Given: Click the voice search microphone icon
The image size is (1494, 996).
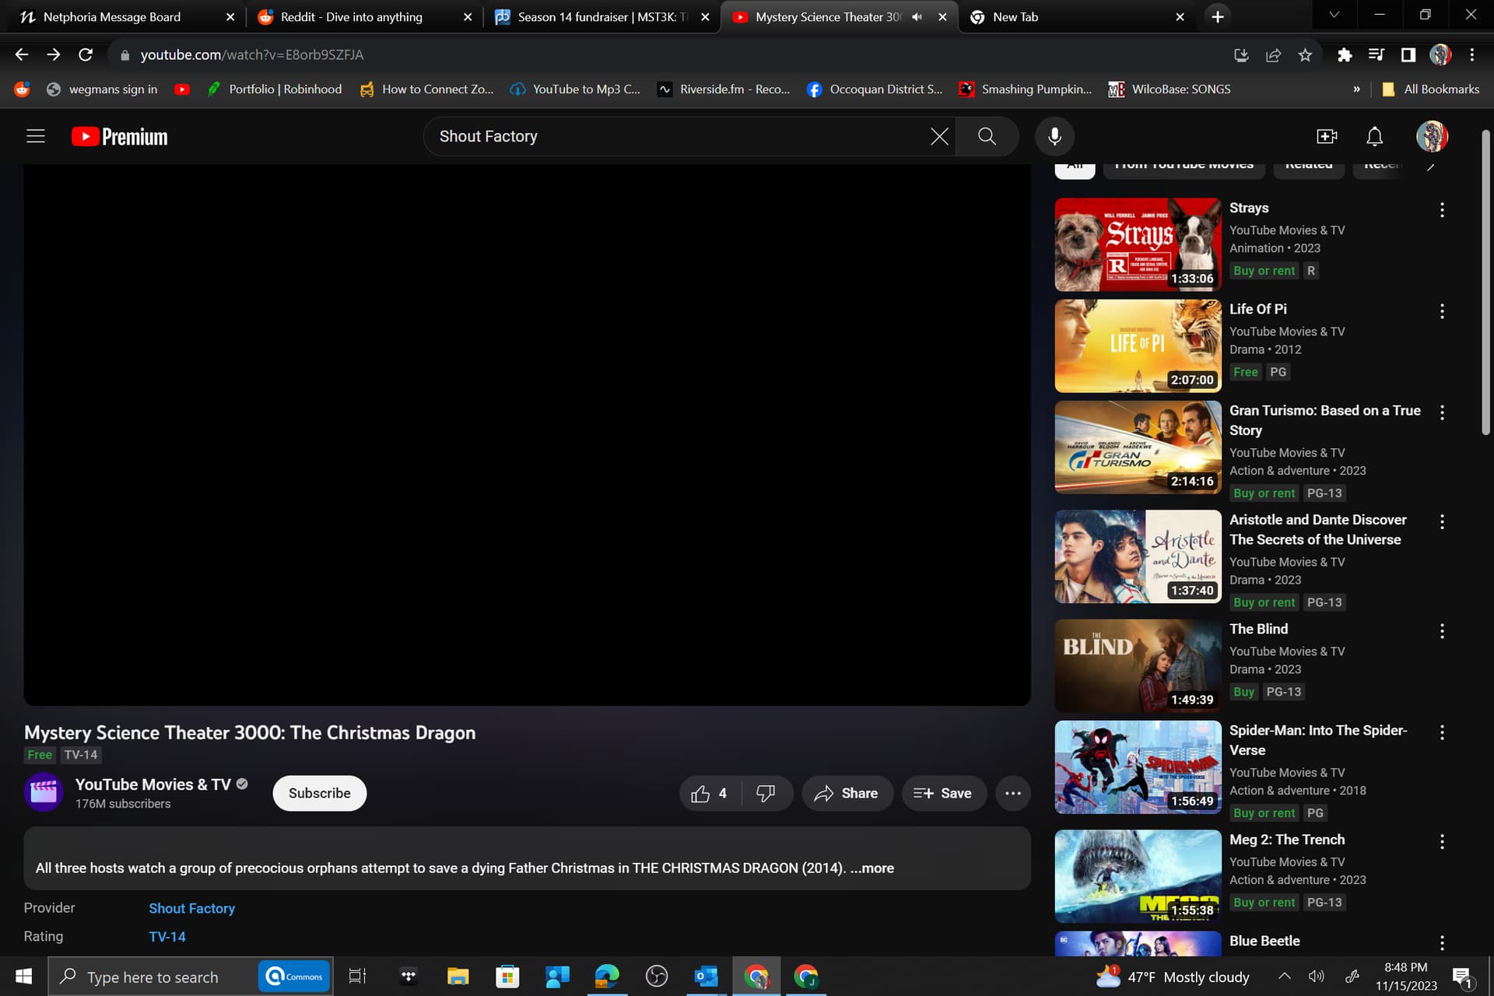Looking at the screenshot, I should coord(1054,136).
